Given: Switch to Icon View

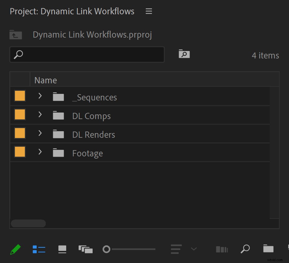Looking at the screenshot, I should (x=62, y=249).
